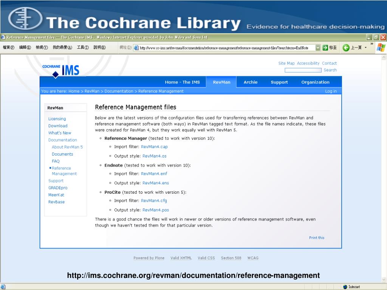
Task: Click the Search button
Action: 330,70
